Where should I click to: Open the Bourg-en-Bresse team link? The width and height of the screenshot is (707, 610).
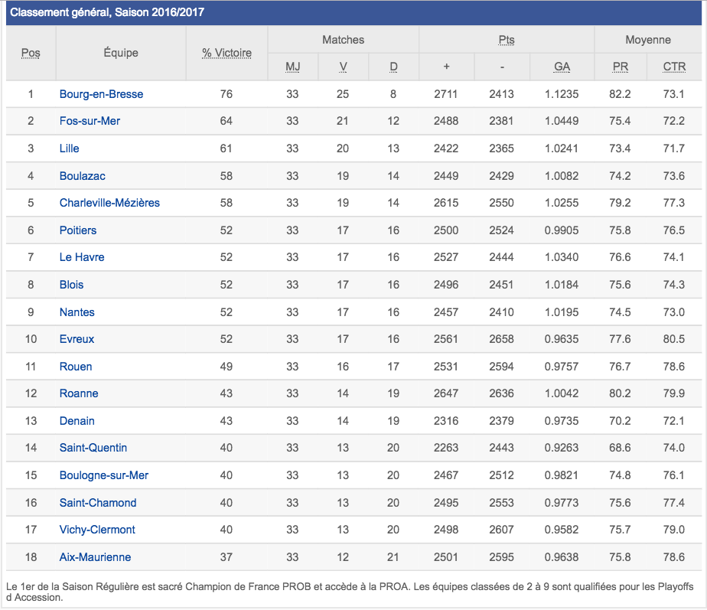coord(102,94)
